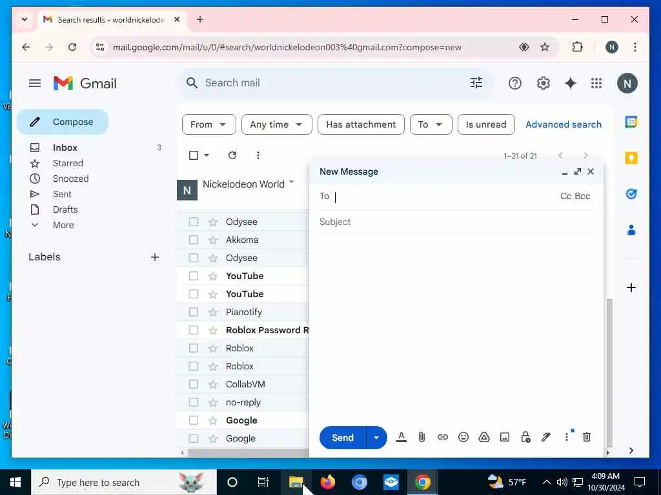Open Google Calendar side panel

tap(631, 122)
